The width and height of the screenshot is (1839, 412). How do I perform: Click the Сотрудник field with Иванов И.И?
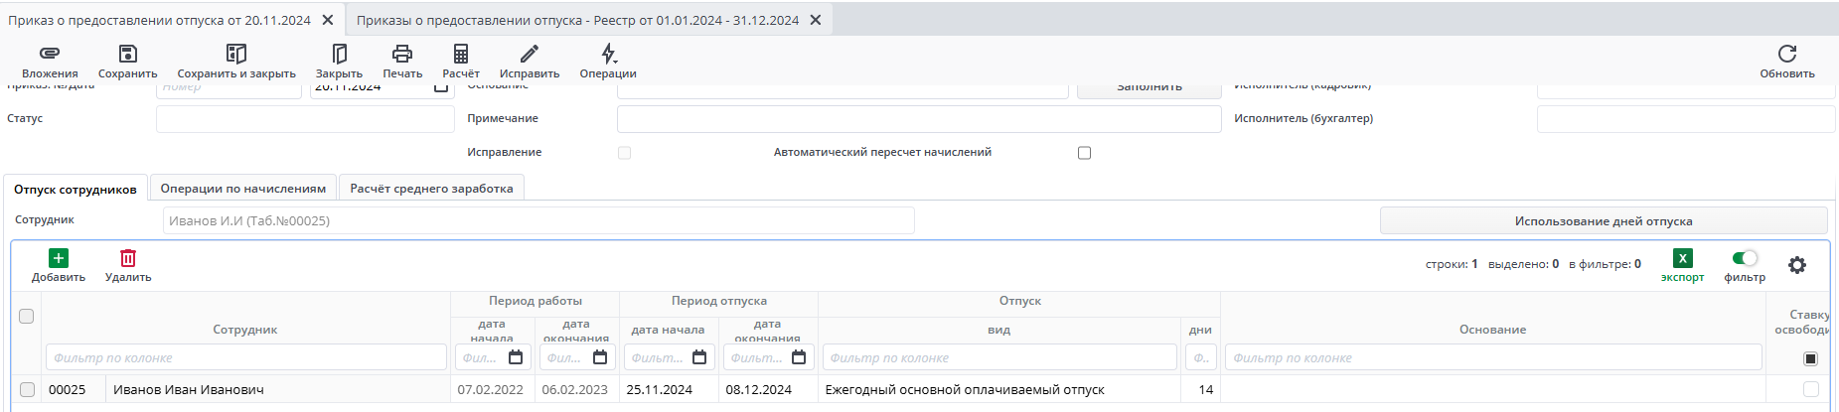[538, 220]
